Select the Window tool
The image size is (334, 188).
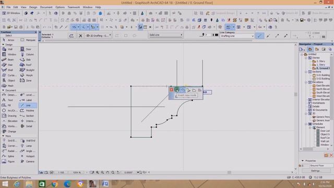pos(9,54)
